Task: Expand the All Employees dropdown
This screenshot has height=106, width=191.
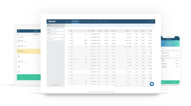Action: 55,39
